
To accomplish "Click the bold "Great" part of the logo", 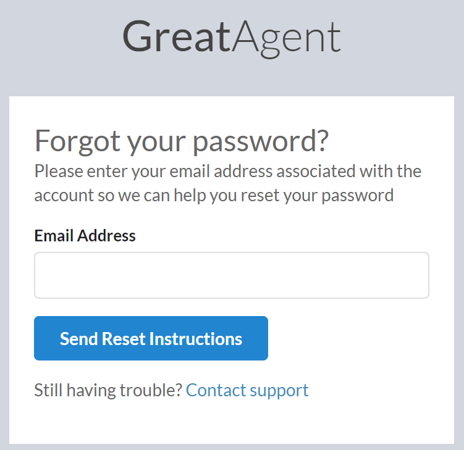I will [177, 37].
